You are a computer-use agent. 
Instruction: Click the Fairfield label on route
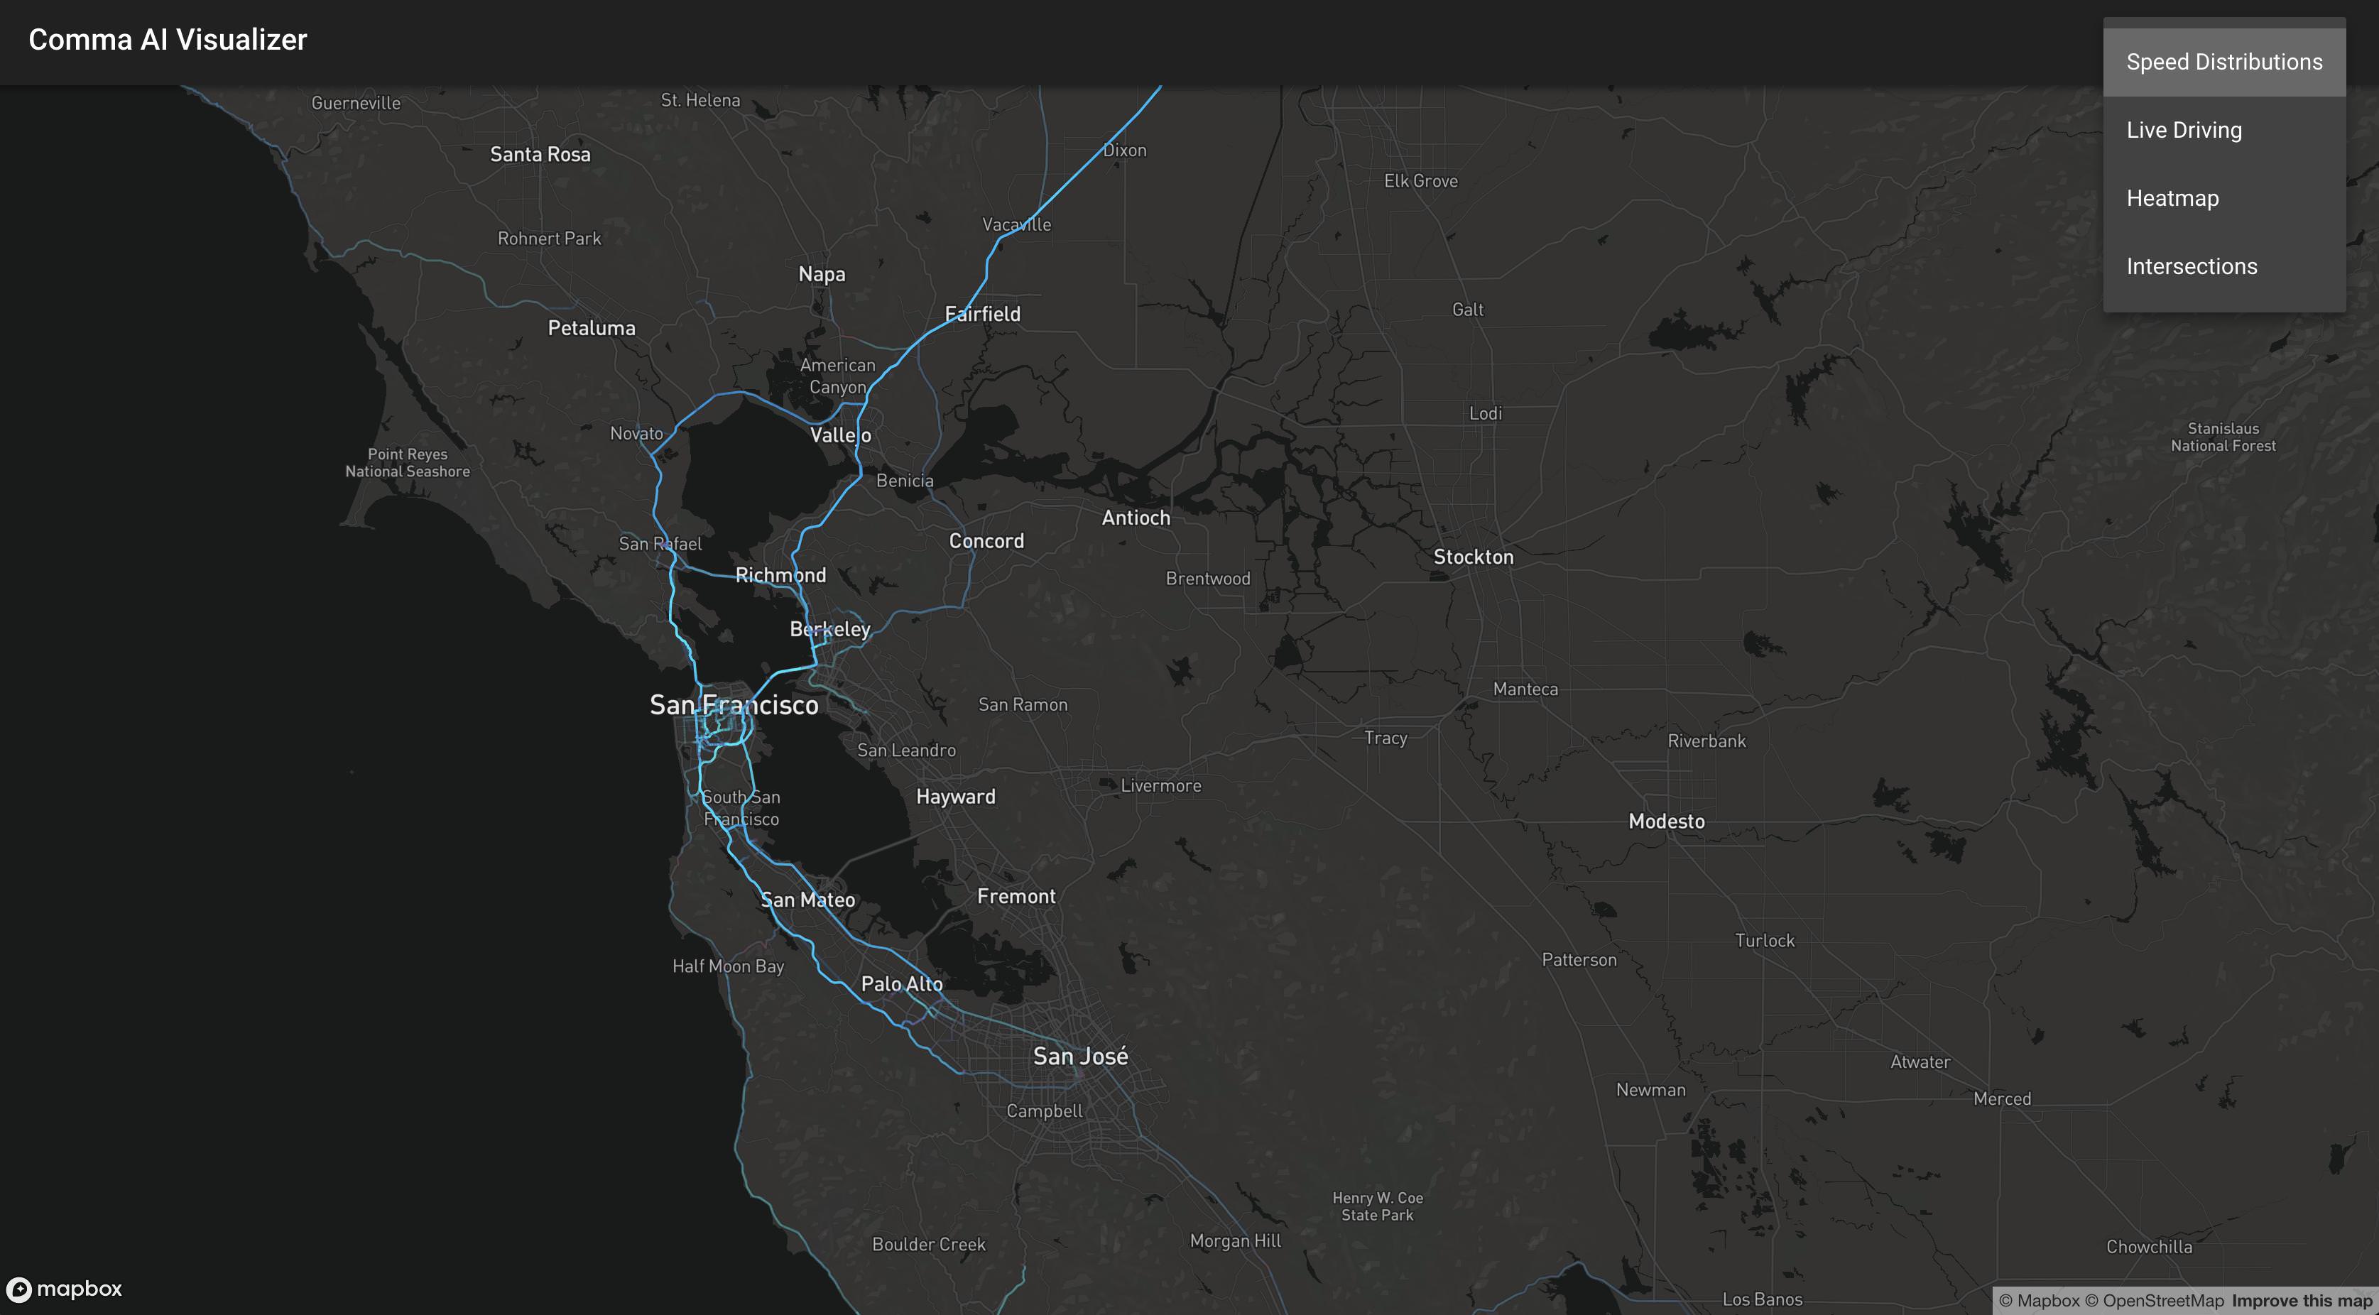coord(981,314)
